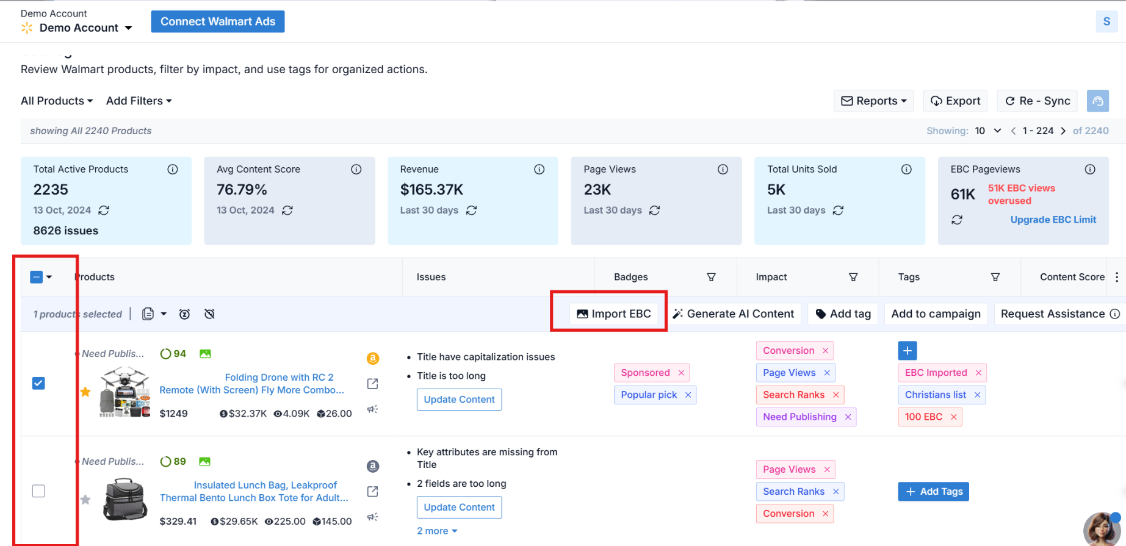Click the alarm clock icon in selection bar

point(184,314)
